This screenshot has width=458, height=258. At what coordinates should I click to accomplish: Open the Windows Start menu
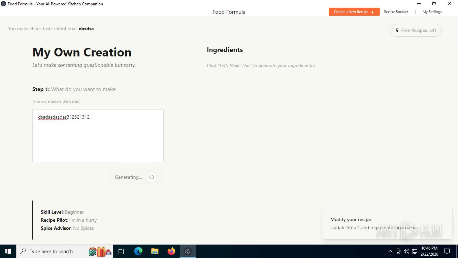click(x=8, y=251)
